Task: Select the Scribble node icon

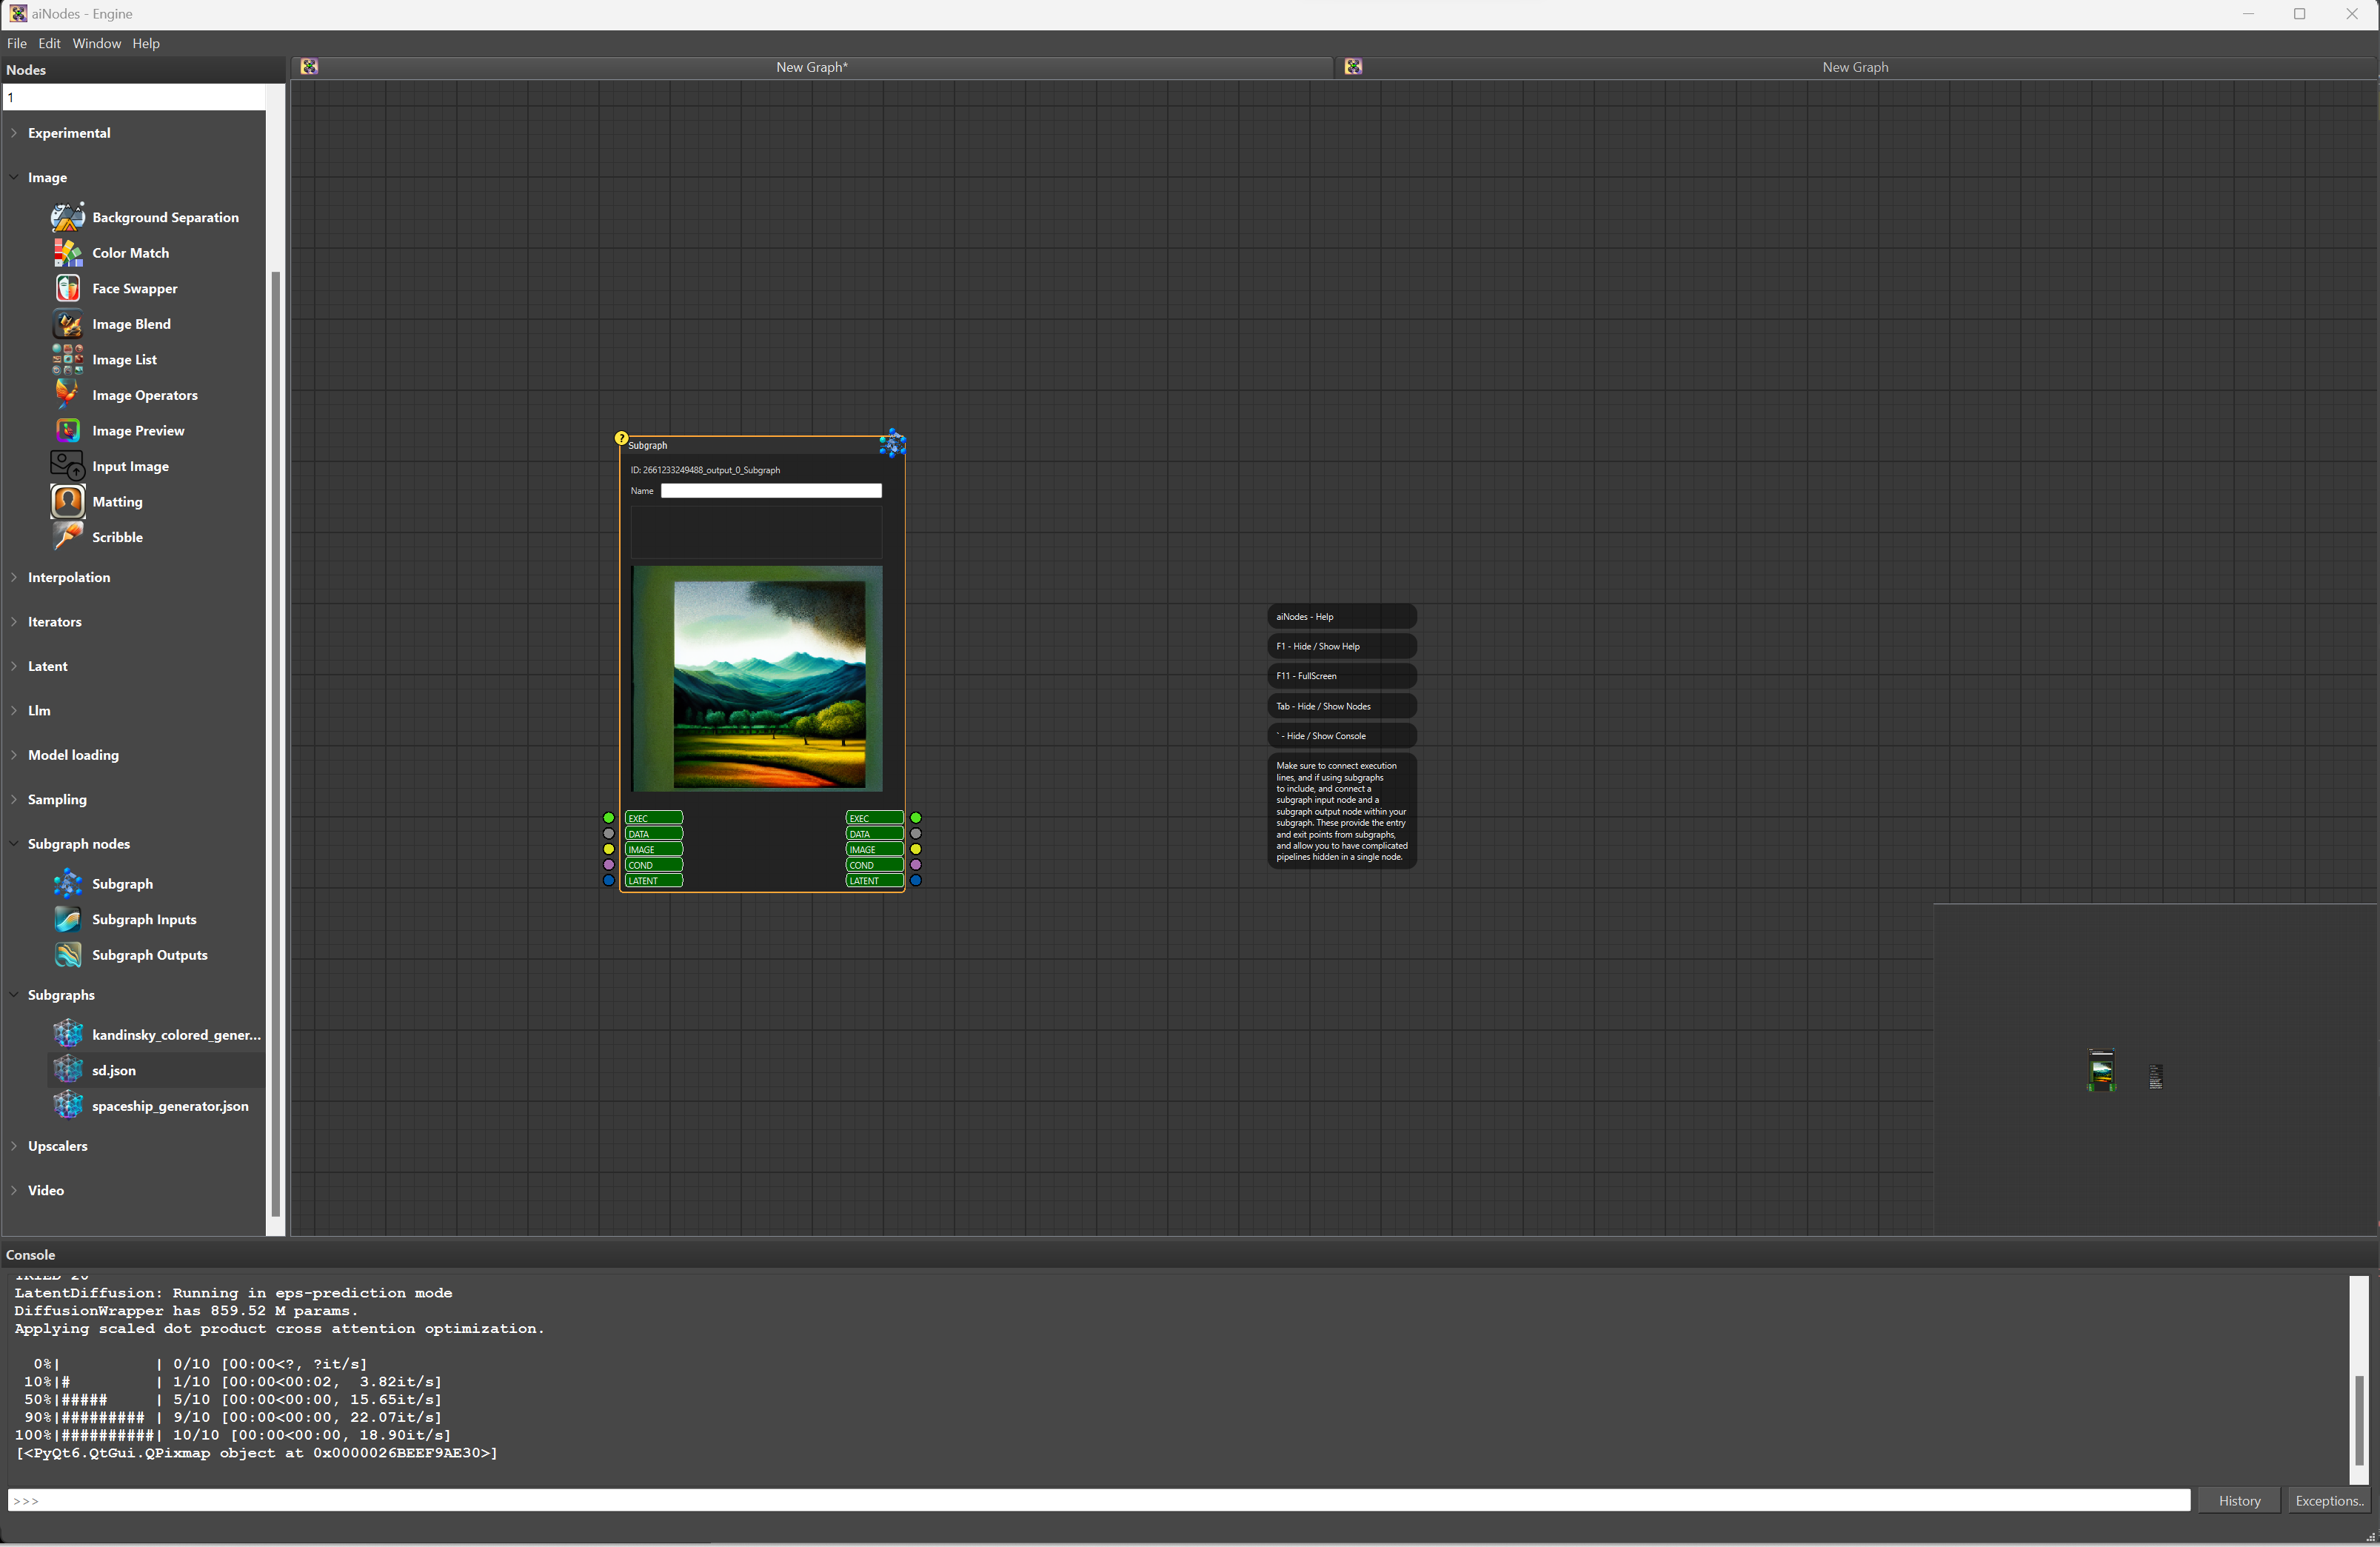Action: click(x=67, y=537)
